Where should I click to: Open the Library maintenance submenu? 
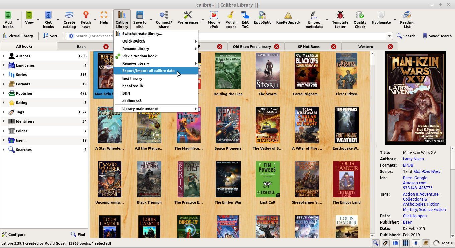click(156, 109)
